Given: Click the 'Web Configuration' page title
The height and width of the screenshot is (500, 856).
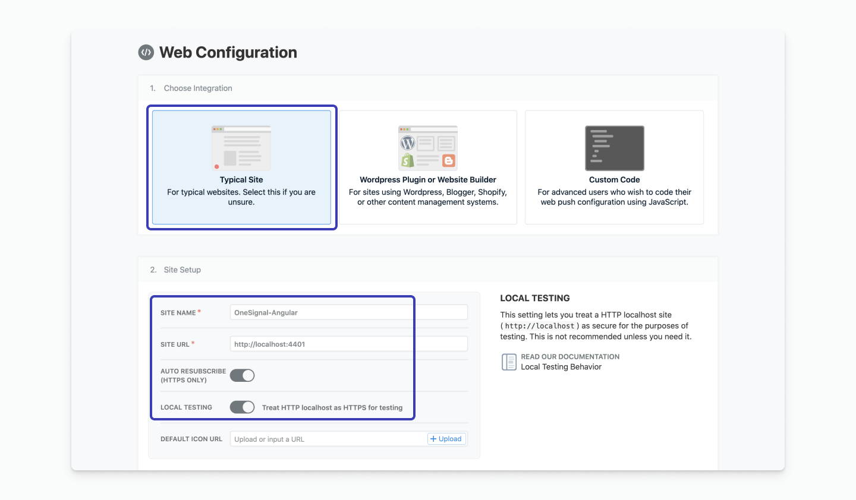Looking at the screenshot, I should [x=228, y=52].
